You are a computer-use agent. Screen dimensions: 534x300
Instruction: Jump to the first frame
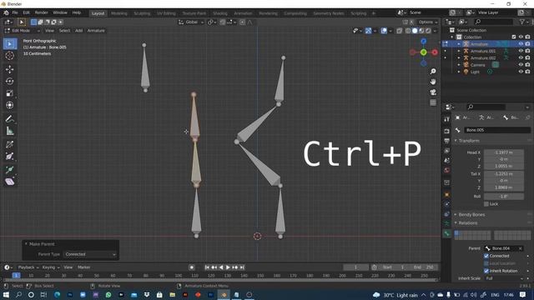coord(207,267)
